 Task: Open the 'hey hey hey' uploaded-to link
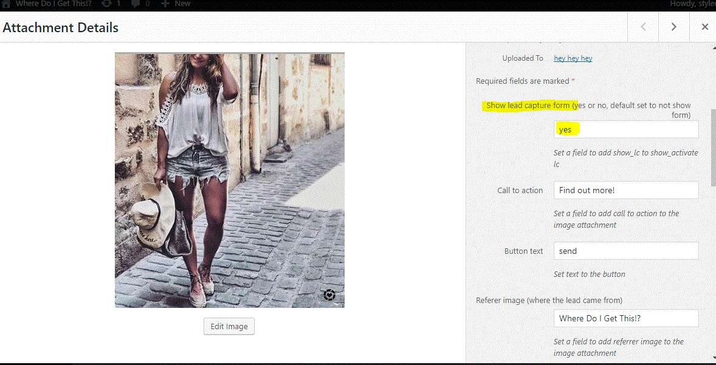point(573,58)
